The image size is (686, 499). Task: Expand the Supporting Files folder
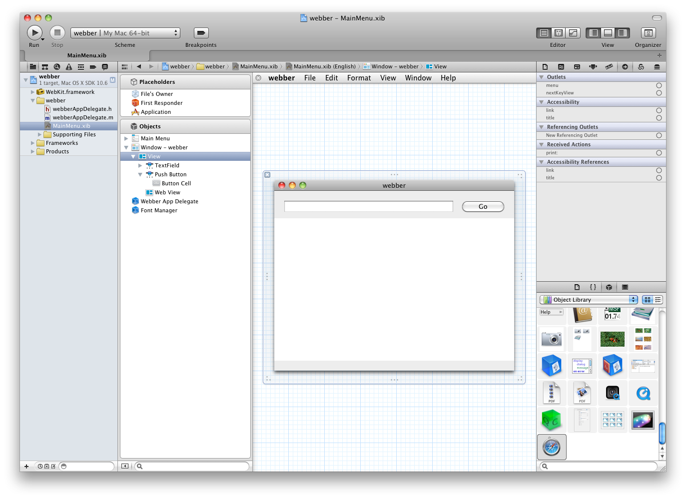coord(39,134)
